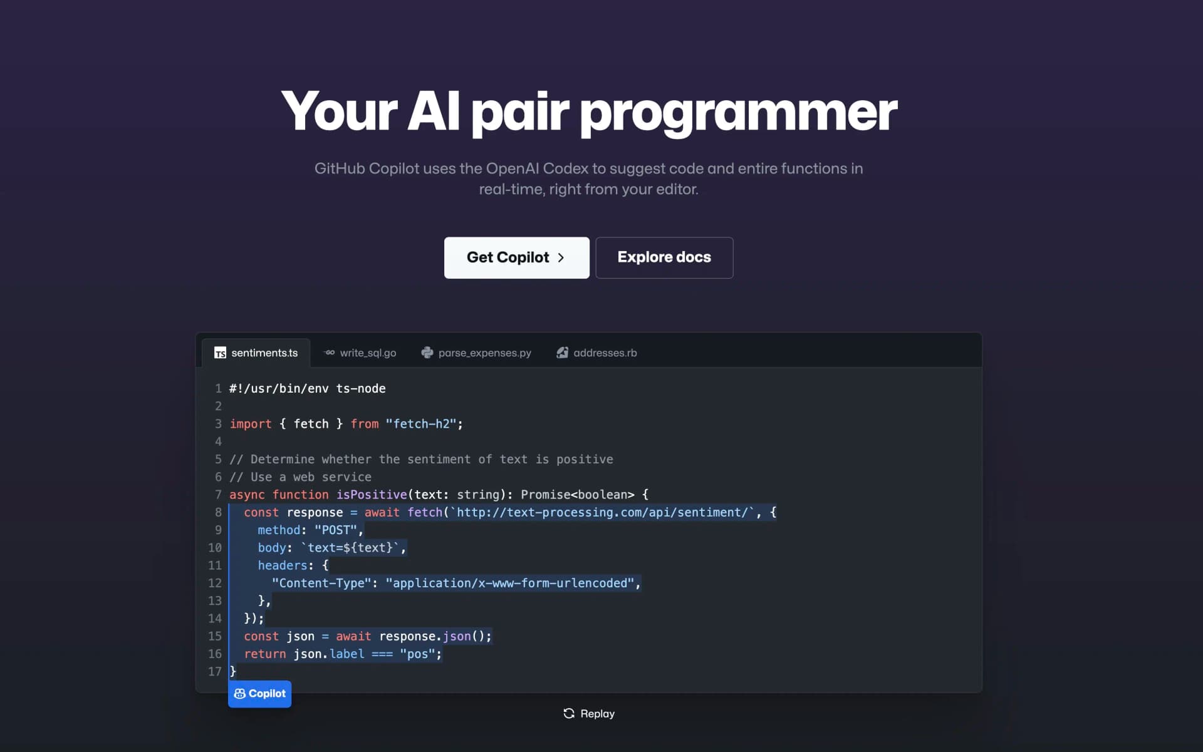The image size is (1203, 752).
Task: Click the isPositive function name in code
Action: coord(373,494)
